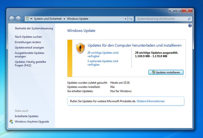Click the Windows Update page heading
Image resolution: width=203 pixels, height=138 pixels.
point(81,31)
